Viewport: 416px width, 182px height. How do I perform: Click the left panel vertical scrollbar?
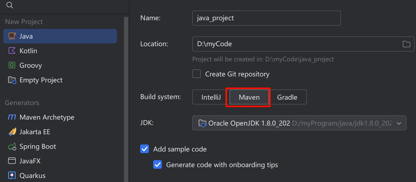coord(126,99)
